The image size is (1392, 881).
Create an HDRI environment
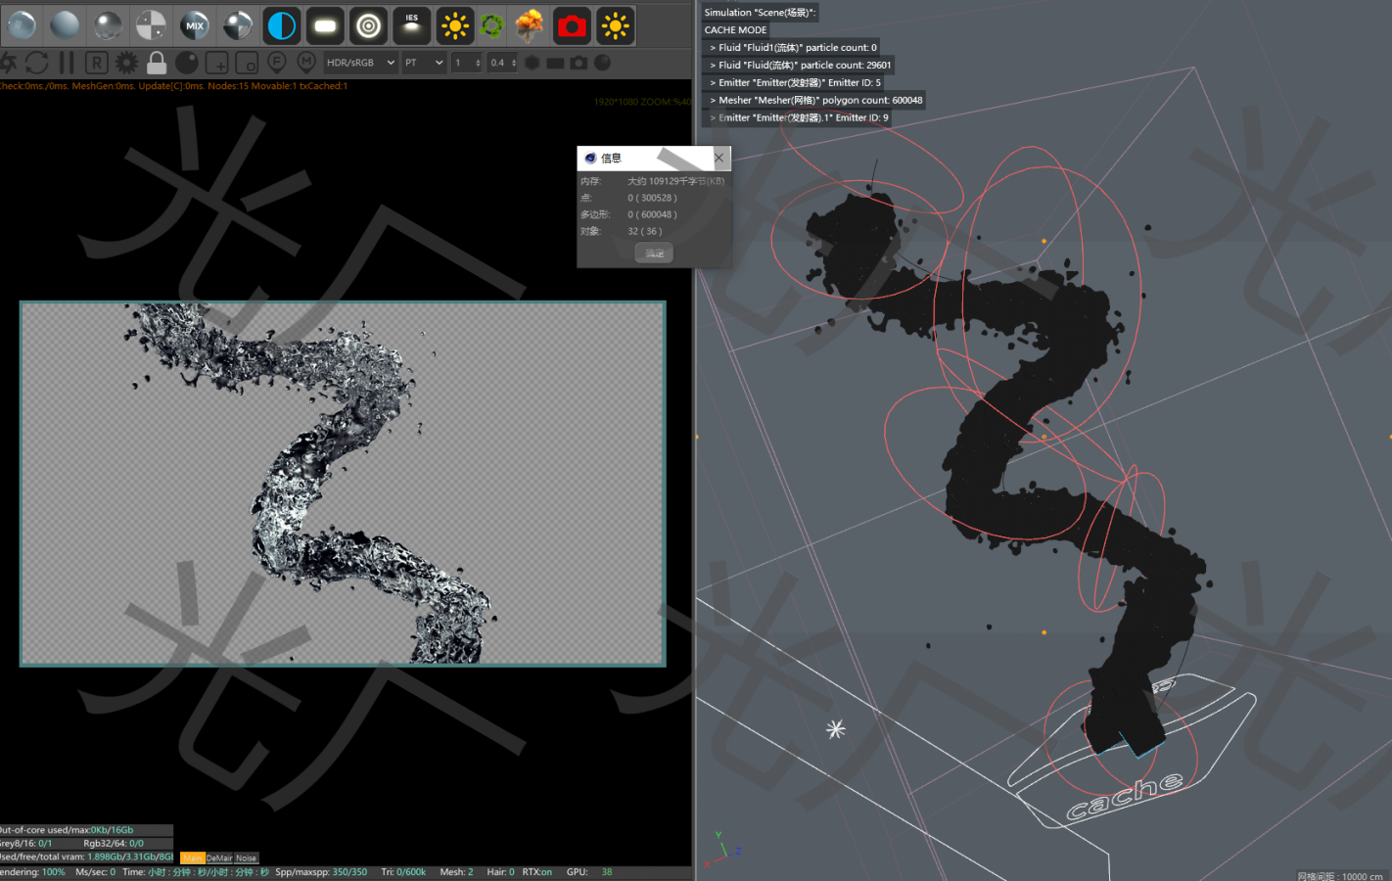pyautogui.click(x=282, y=24)
